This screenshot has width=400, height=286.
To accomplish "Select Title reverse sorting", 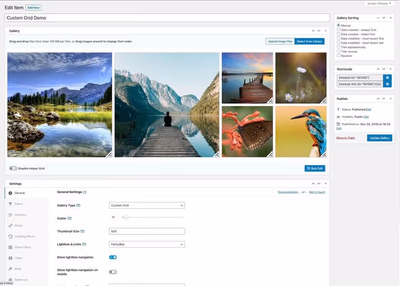I will coord(338,51).
